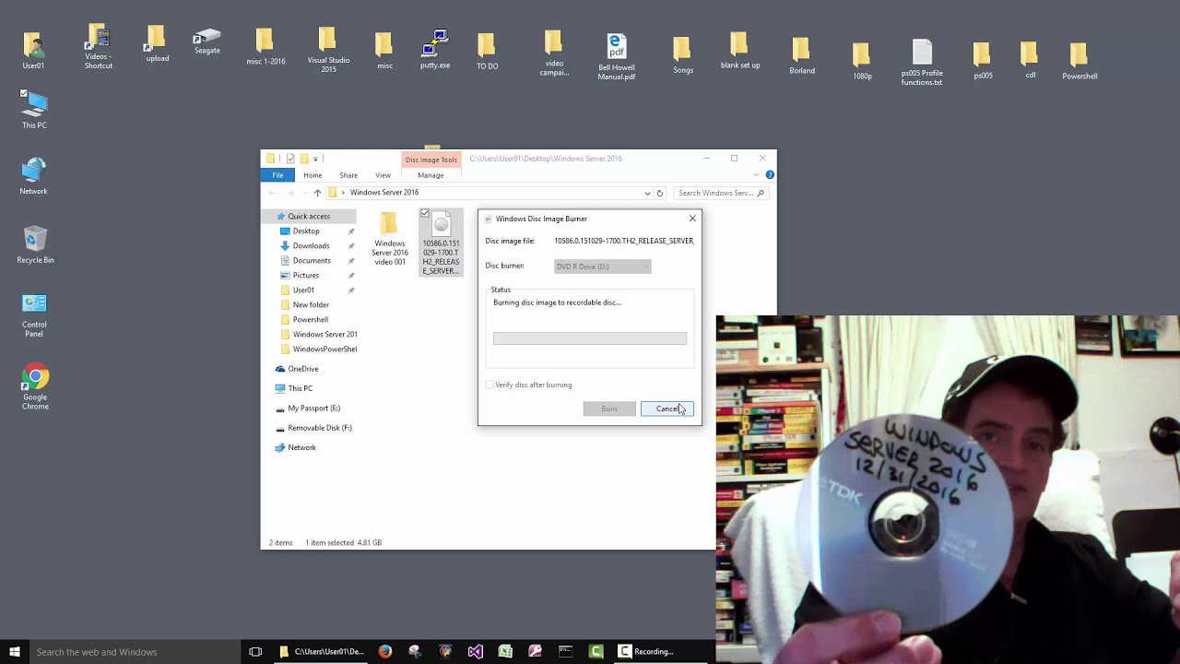Switch to the View ribbon tab
Screen dimensions: 1180x664
(383, 175)
